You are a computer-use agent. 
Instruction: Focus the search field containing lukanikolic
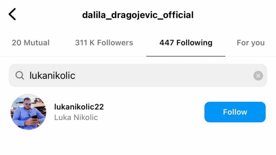tap(138, 75)
